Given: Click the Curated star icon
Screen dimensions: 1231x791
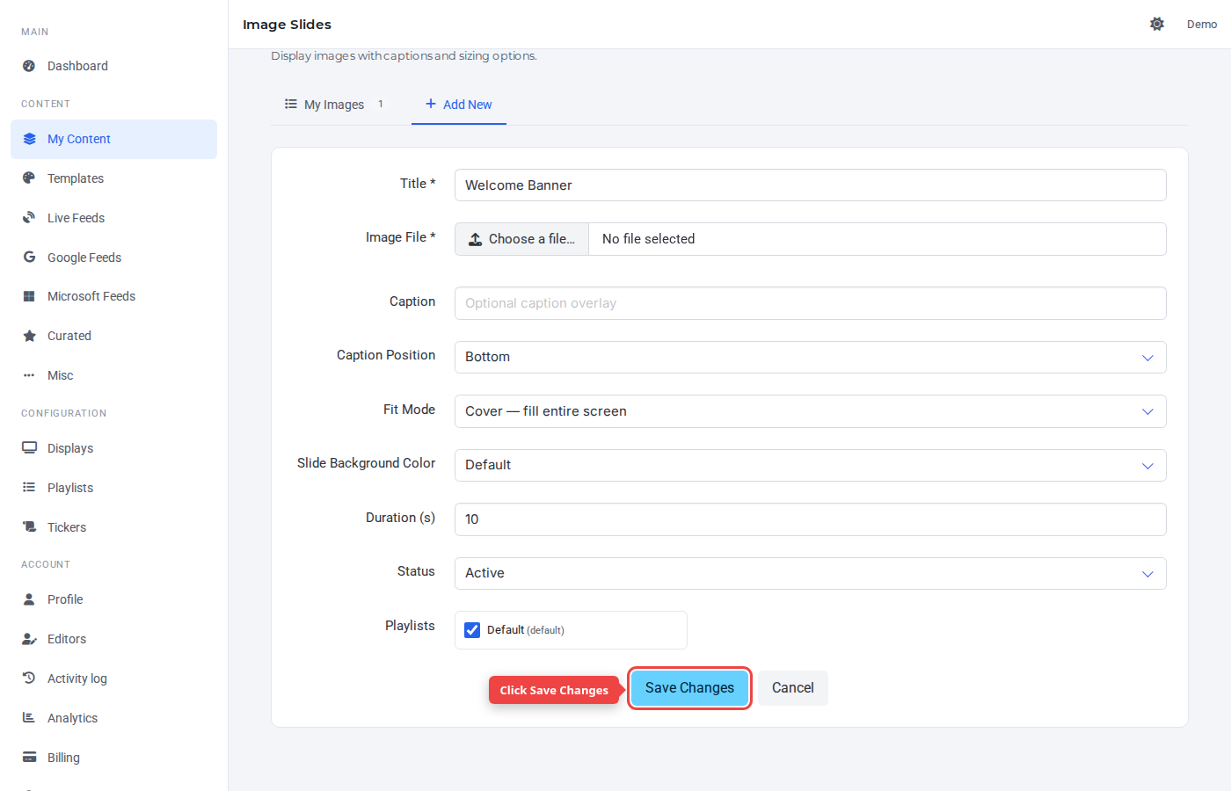Looking at the screenshot, I should click(x=29, y=336).
